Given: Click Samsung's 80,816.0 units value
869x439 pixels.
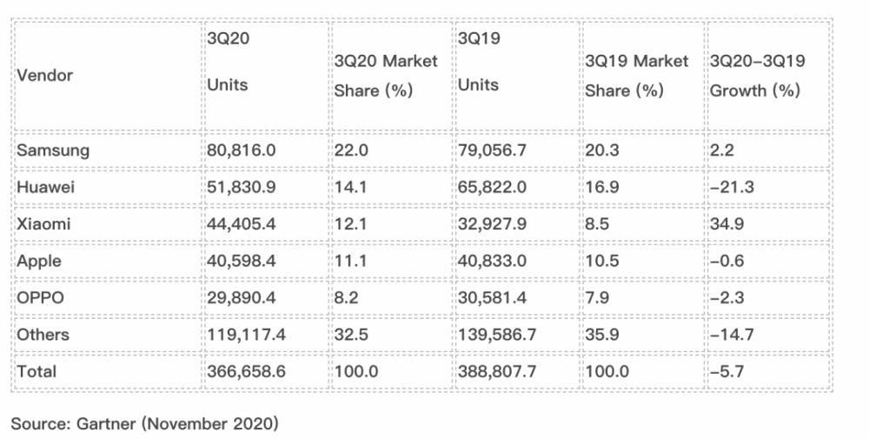Looking at the screenshot, I should pyautogui.click(x=242, y=150).
